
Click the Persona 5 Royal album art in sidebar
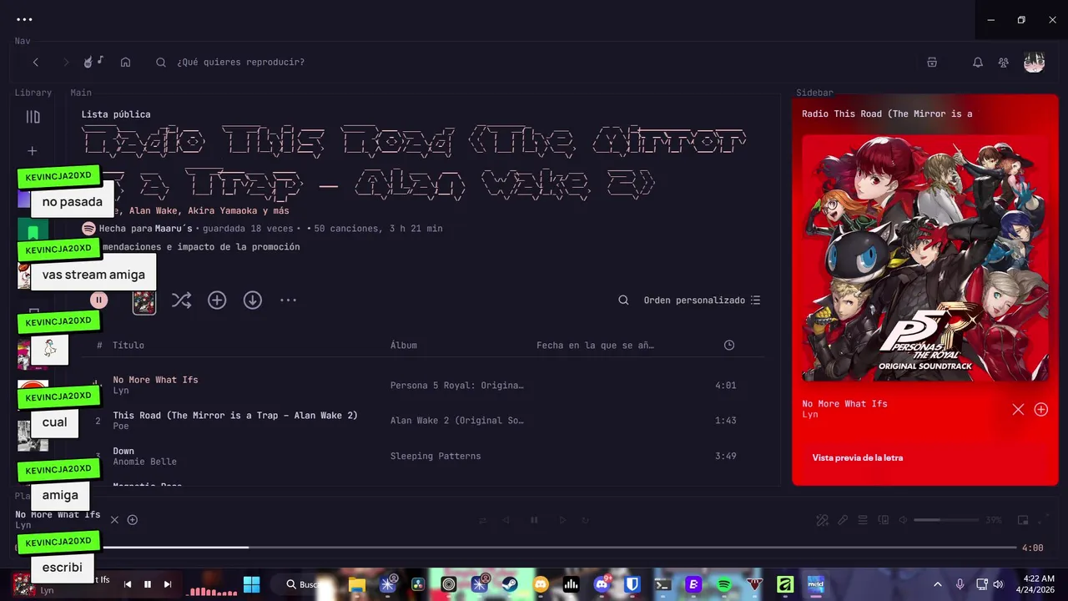click(924, 258)
